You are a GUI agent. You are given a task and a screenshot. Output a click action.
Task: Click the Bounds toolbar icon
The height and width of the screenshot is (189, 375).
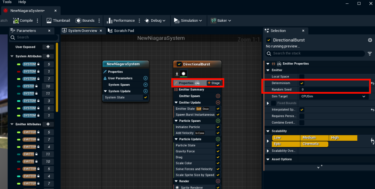click(78, 21)
